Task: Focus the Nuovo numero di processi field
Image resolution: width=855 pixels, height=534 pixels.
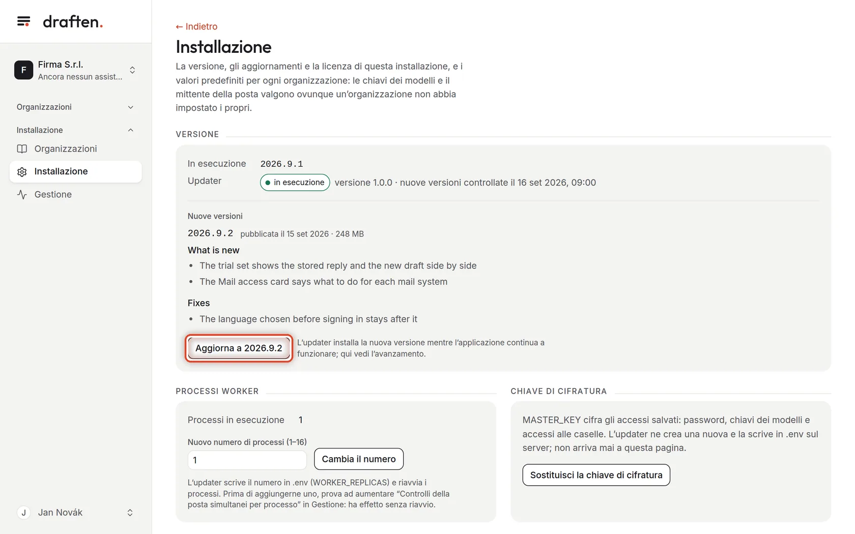Action: 247,460
